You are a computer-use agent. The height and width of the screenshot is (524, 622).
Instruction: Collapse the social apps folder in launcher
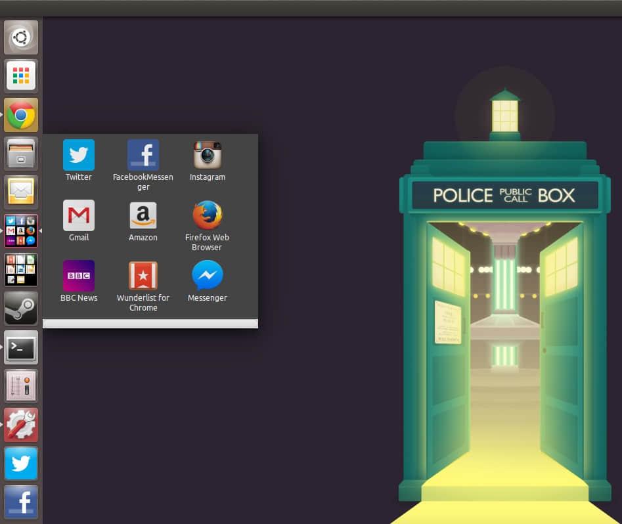(21, 231)
